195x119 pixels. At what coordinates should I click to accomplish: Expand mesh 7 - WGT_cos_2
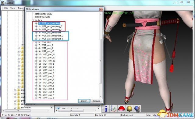[x=36, y=45]
